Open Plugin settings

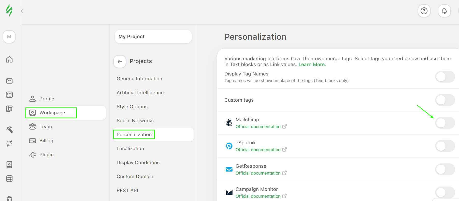(66, 154)
